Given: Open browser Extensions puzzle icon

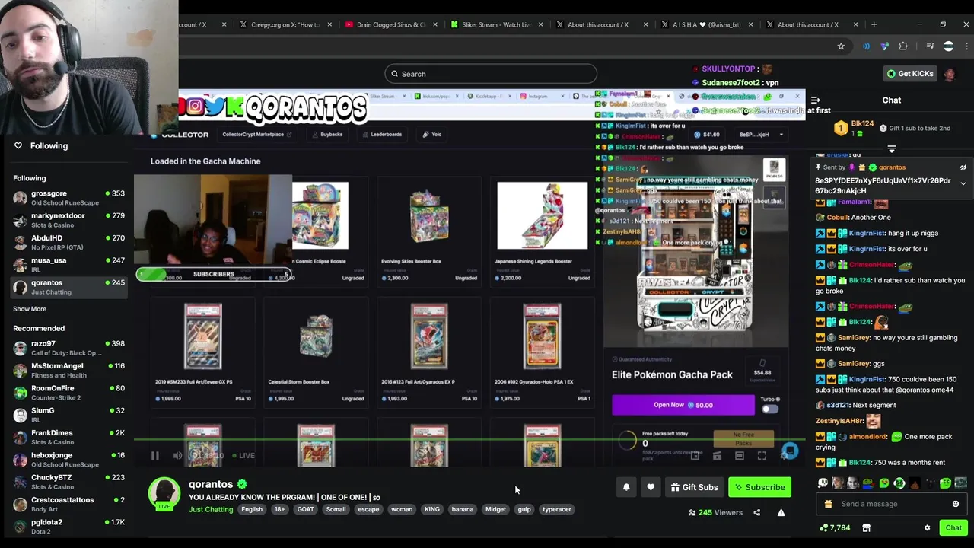Looking at the screenshot, I should (903, 46).
